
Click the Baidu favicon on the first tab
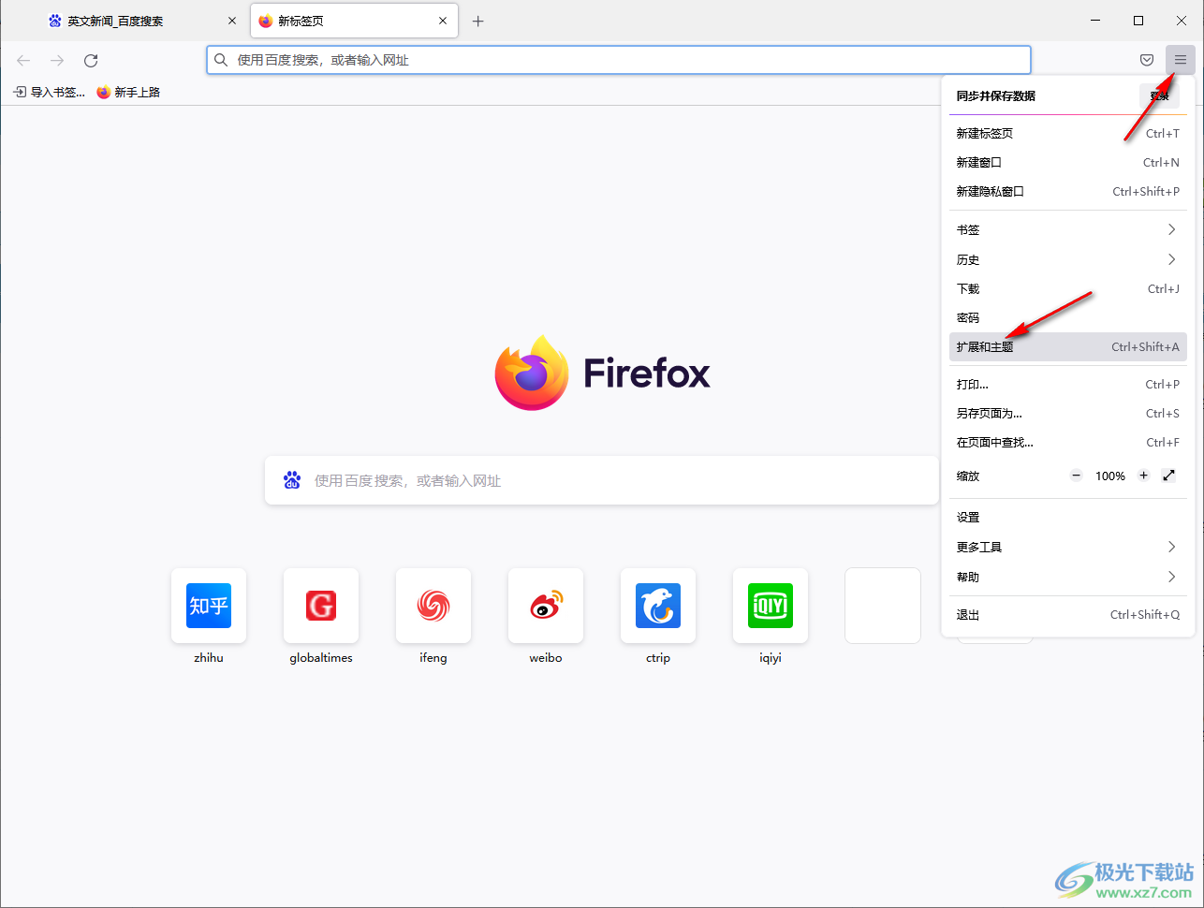pos(55,21)
